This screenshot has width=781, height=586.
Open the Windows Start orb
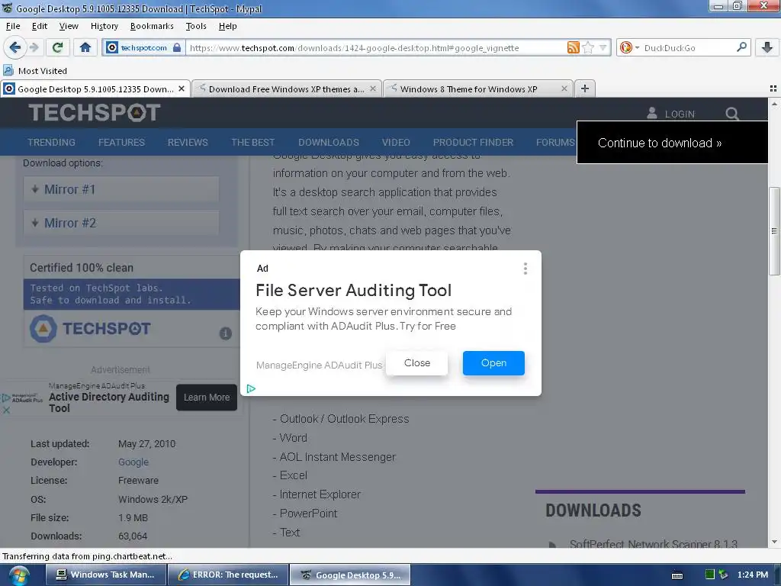pyautogui.click(x=19, y=575)
